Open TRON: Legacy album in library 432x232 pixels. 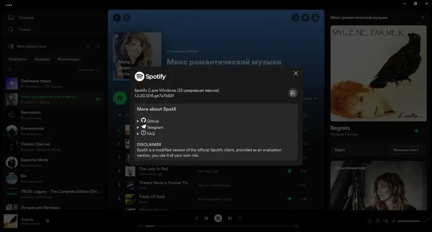click(x=53, y=194)
